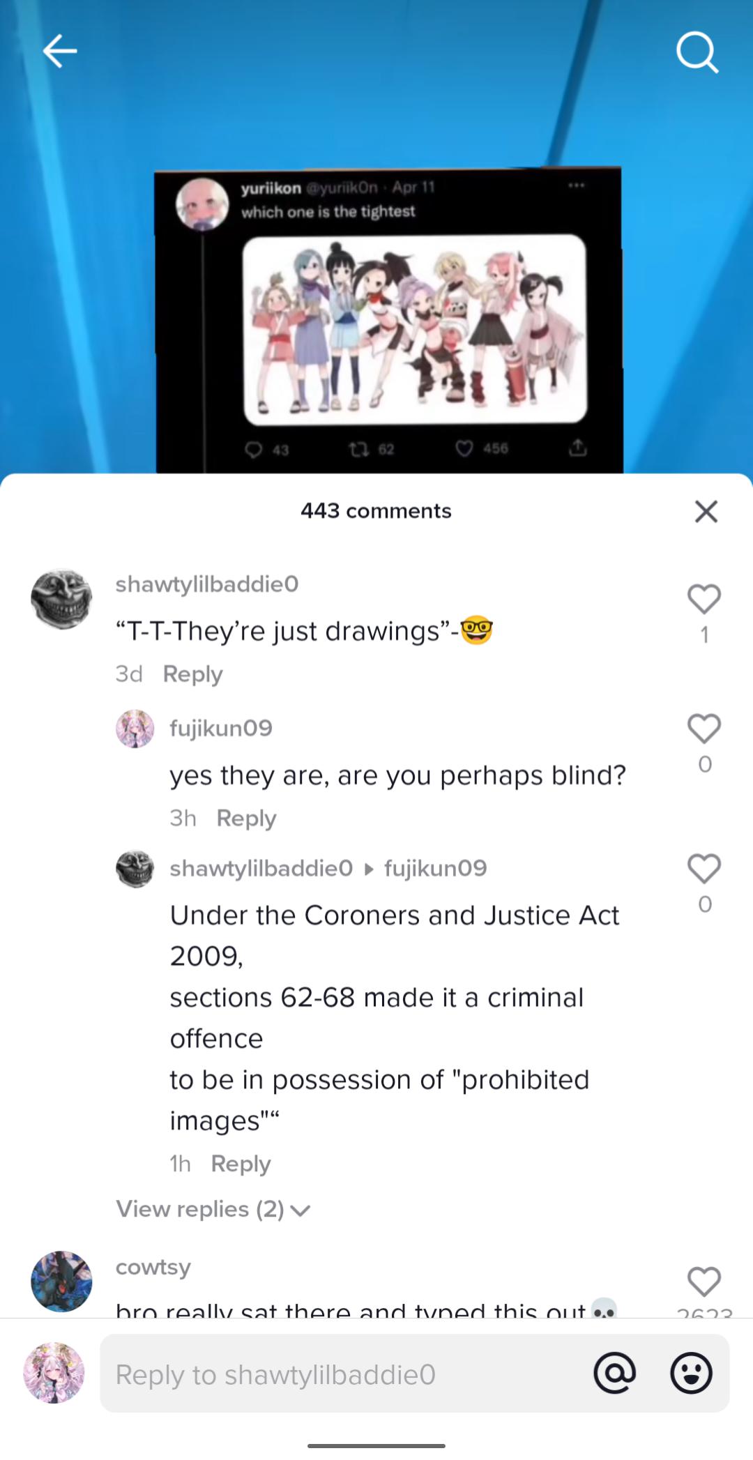Open the shawtylilbaddie0 trollface avatar
The image size is (753, 1460).
pyautogui.click(x=61, y=599)
